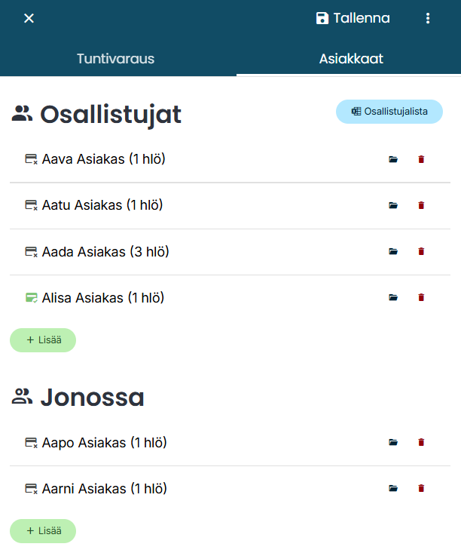The height and width of the screenshot is (556, 461).
Task: Click the Aarni Asiakas queue entry name
Action: (105, 489)
